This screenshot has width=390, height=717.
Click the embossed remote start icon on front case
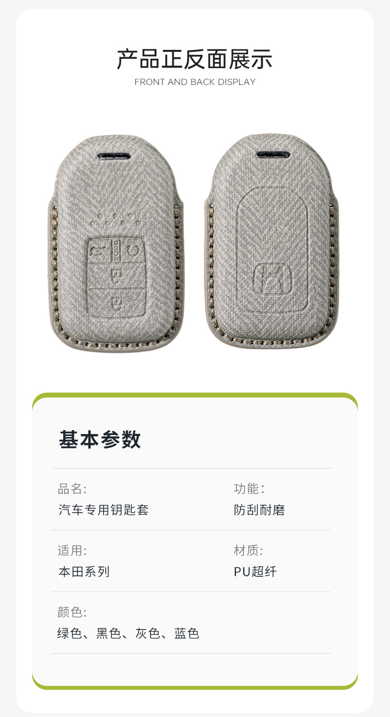tap(134, 251)
